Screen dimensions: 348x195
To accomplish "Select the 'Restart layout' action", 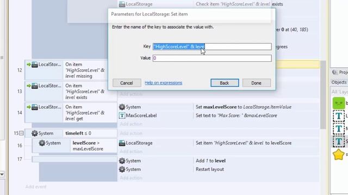I will pyautogui.click(x=210, y=170).
